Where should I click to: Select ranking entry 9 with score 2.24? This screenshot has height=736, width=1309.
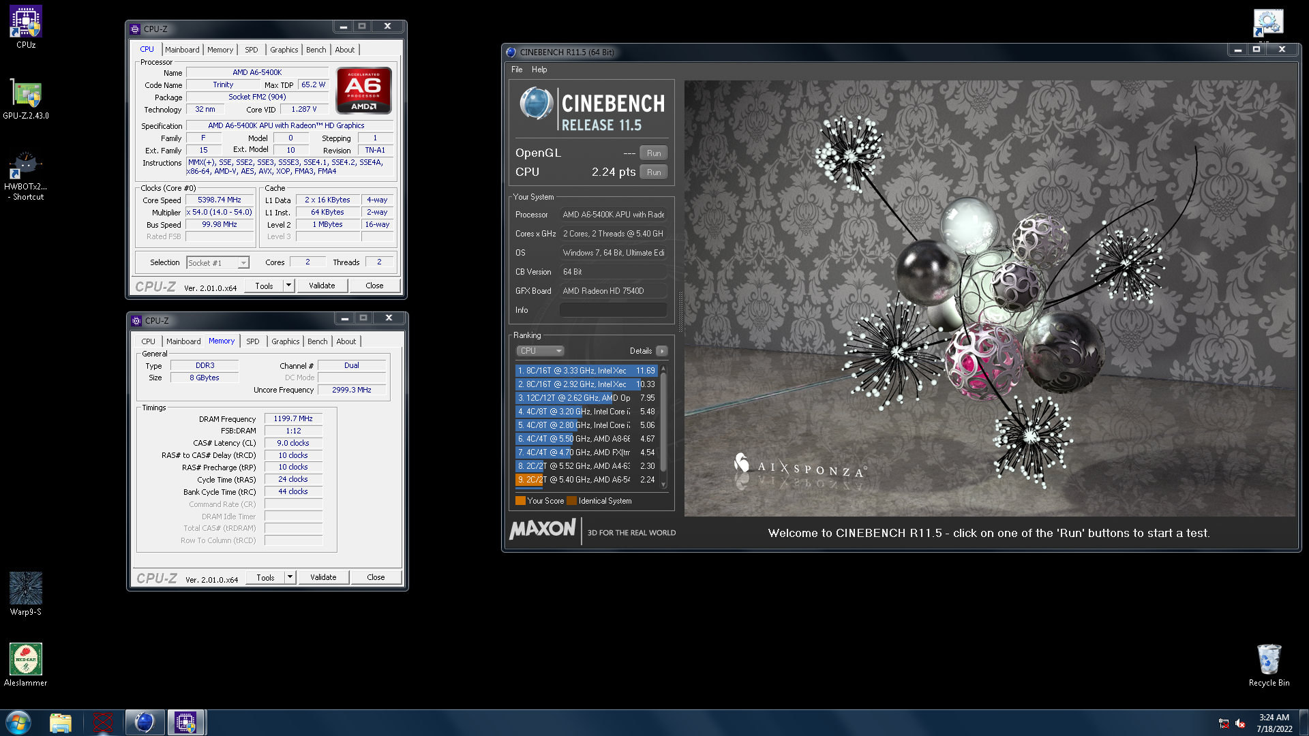pyautogui.click(x=586, y=480)
